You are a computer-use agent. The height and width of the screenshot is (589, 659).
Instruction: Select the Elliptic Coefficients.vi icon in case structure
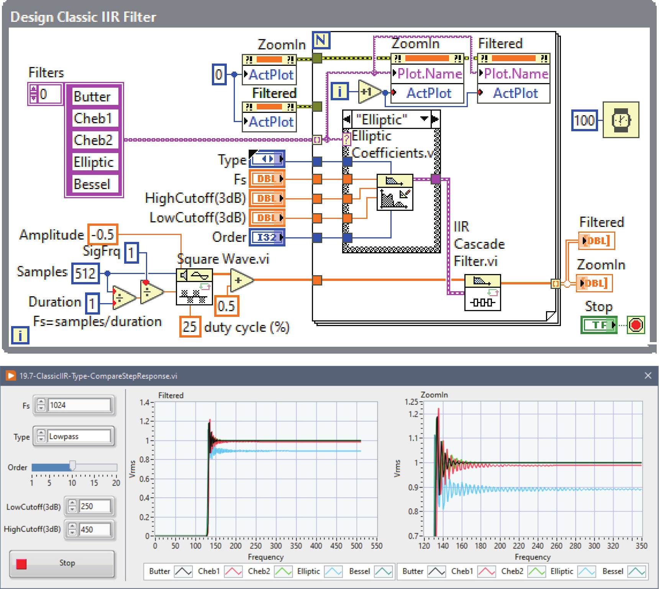395,192
